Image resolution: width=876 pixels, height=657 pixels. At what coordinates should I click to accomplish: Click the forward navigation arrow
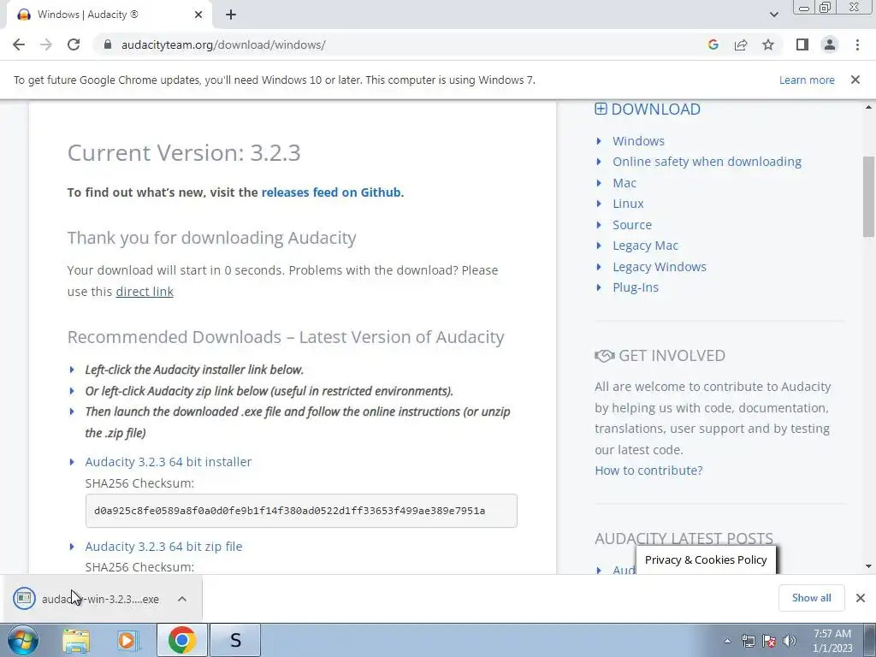[x=46, y=44]
